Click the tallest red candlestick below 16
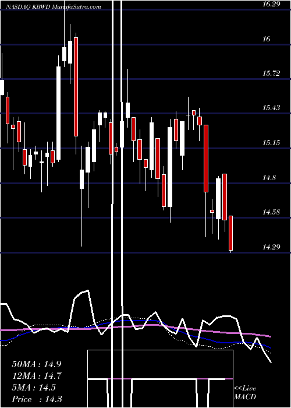Viewport: 291px width, 408px height. click(76, 87)
